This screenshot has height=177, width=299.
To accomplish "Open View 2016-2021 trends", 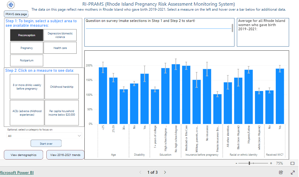I will coord(65,155).
